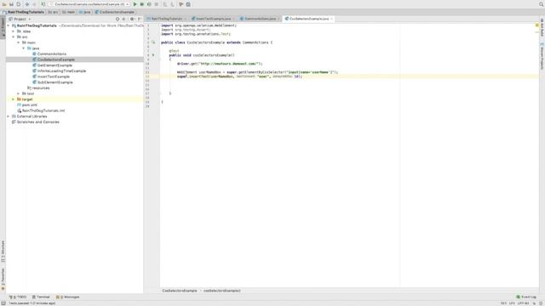545x306 pixels.
Task: Click the Stop icon in the toolbar
Action: (x=157, y=4)
